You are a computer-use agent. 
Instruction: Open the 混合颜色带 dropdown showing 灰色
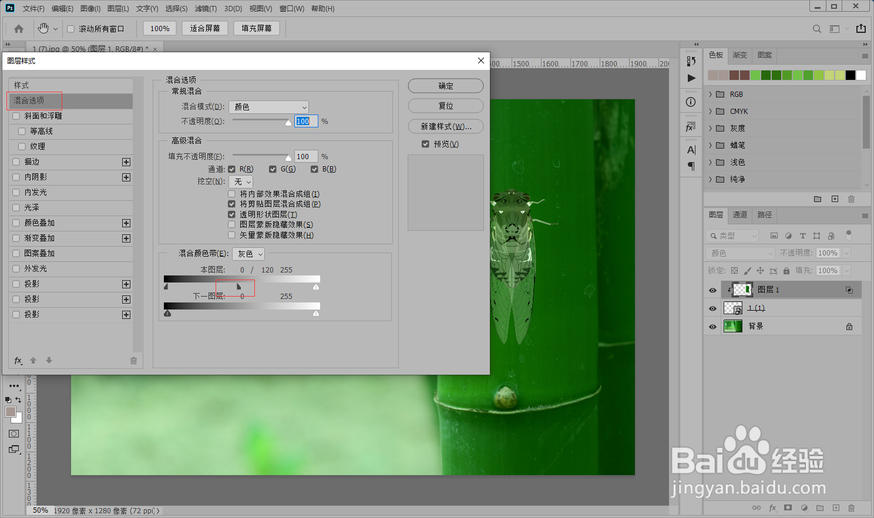pos(249,254)
